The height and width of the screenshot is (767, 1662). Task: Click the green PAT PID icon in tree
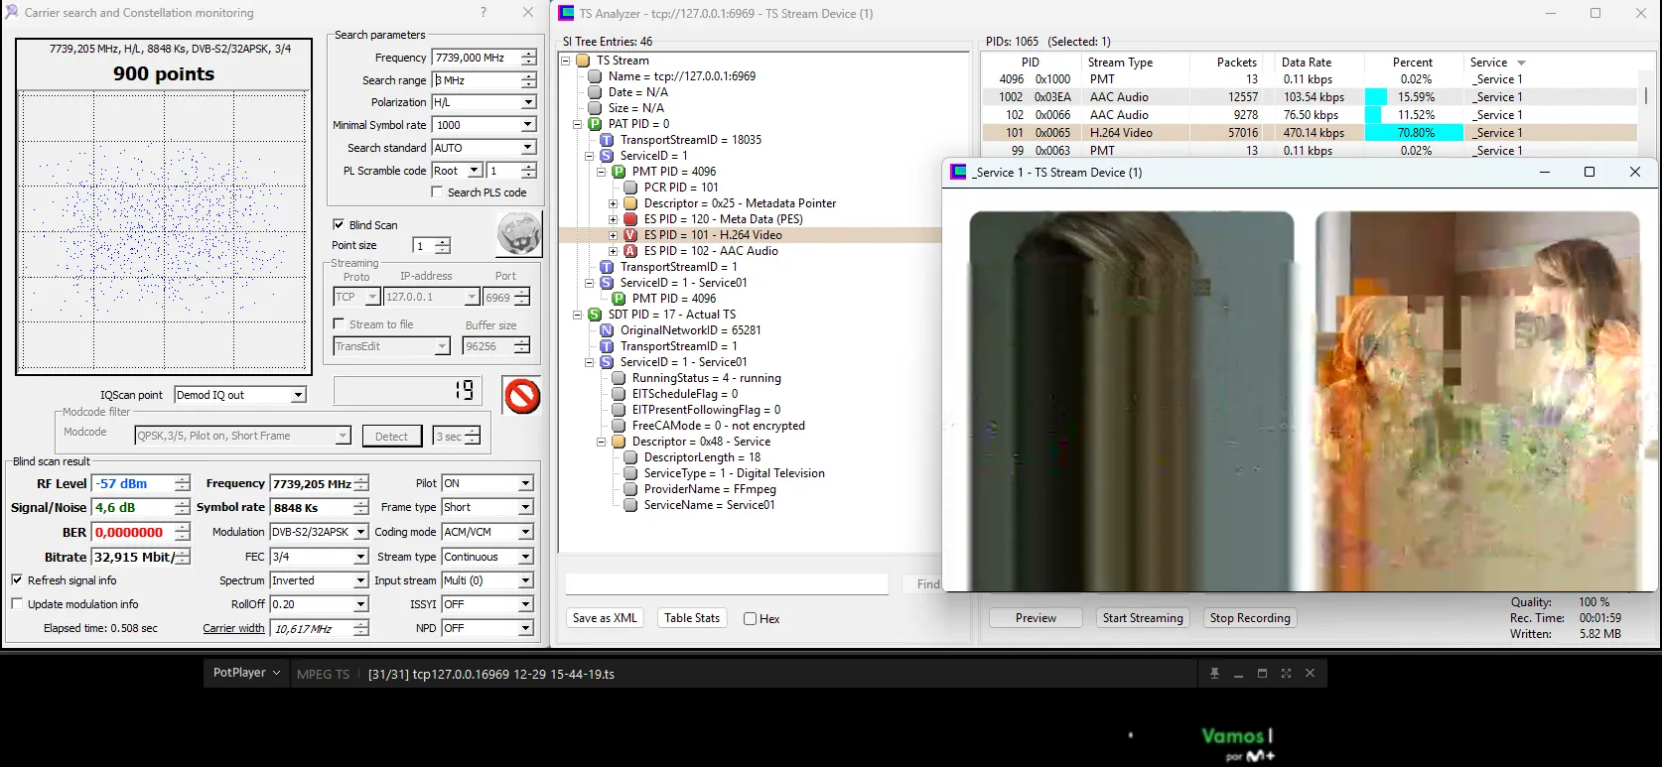click(595, 124)
